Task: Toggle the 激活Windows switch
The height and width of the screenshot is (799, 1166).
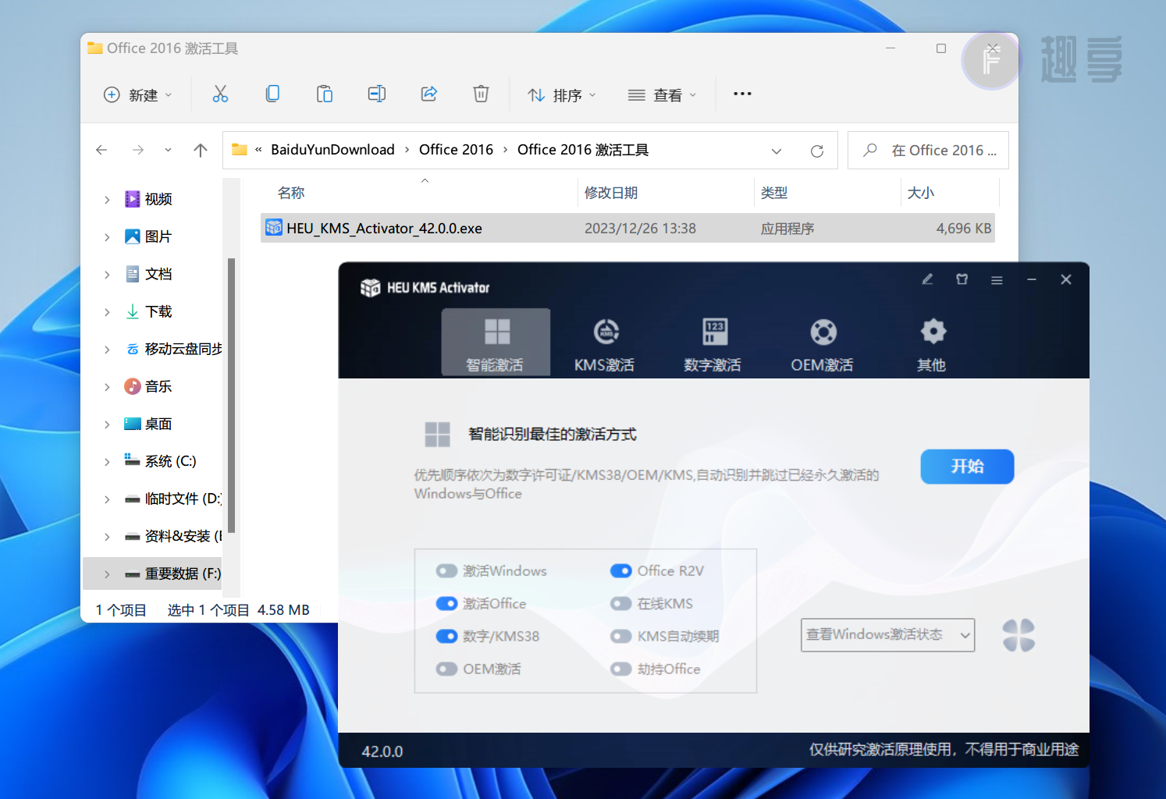Action: tap(446, 571)
